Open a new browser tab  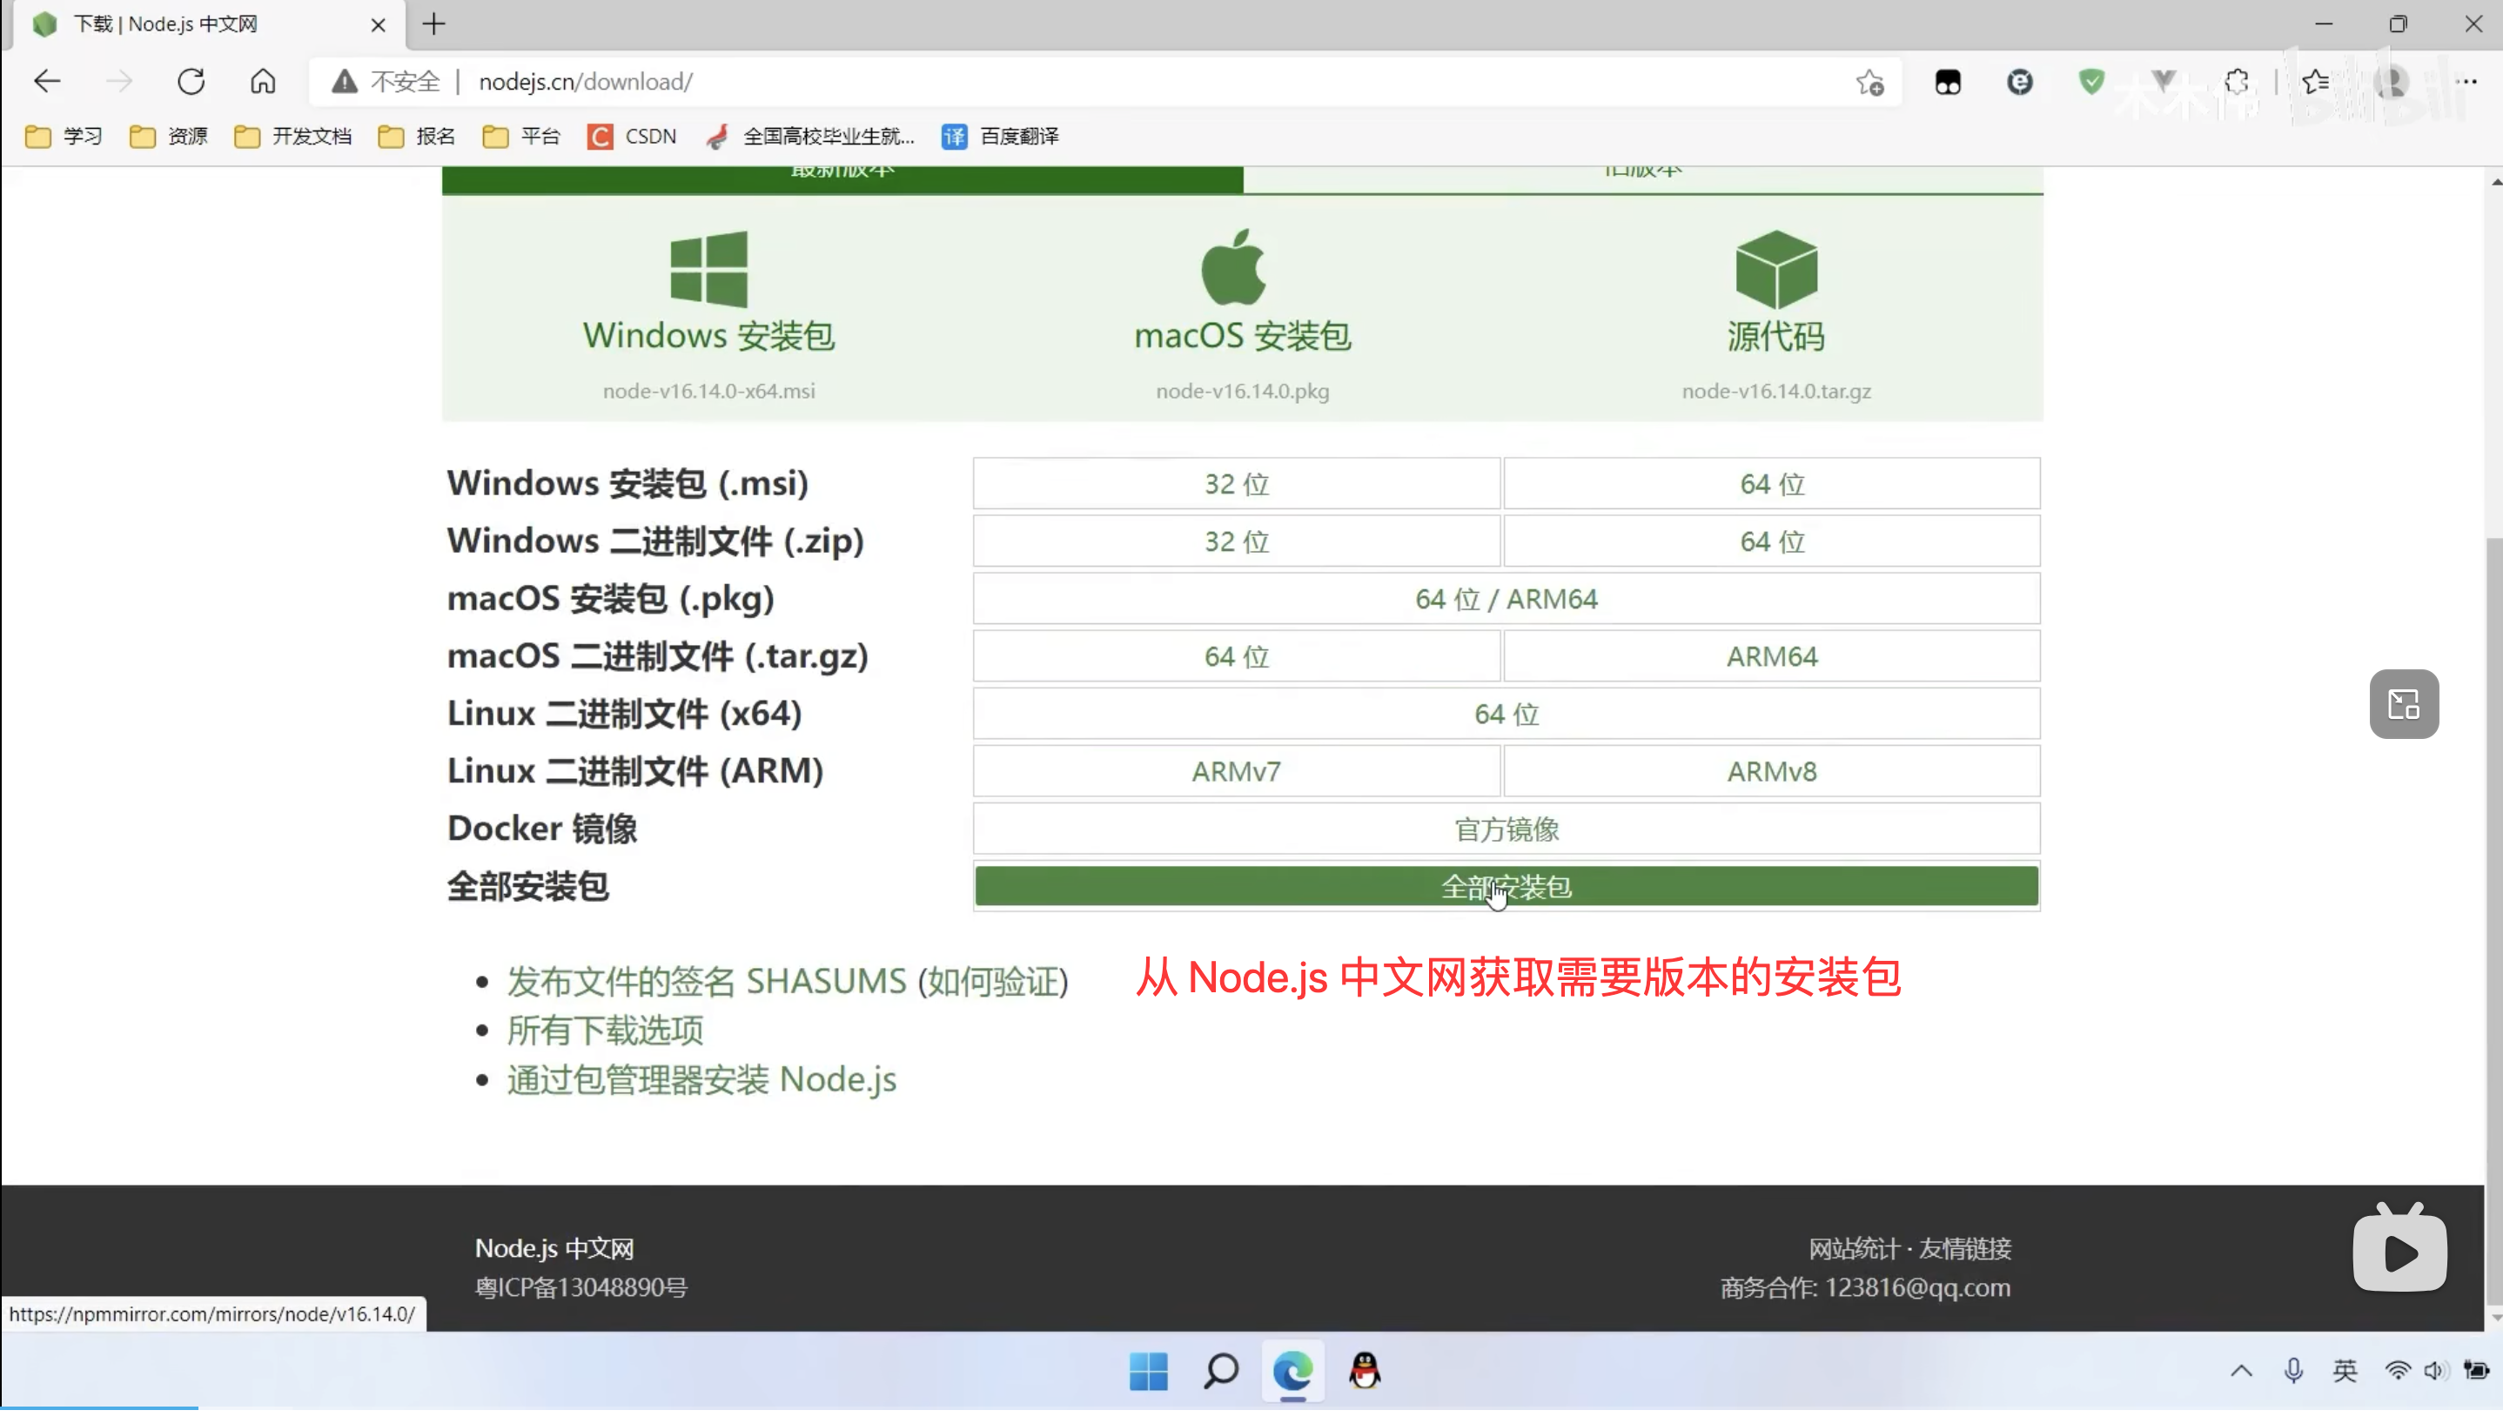(x=434, y=24)
